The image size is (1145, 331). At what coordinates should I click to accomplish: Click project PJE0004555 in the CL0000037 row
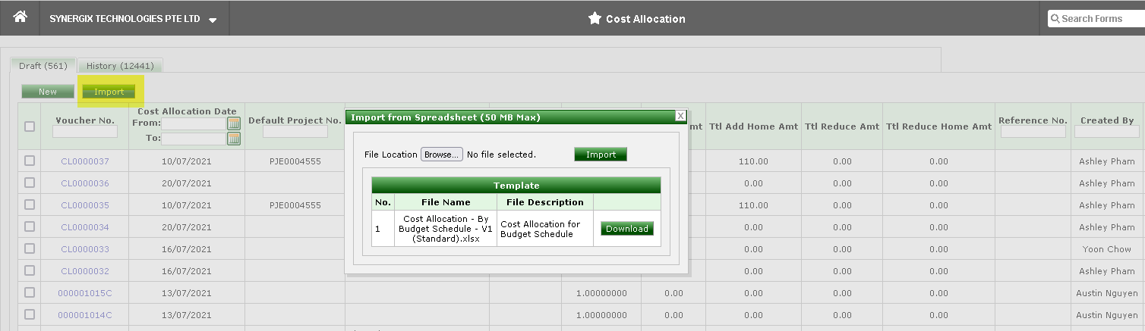tap(295, 161)
